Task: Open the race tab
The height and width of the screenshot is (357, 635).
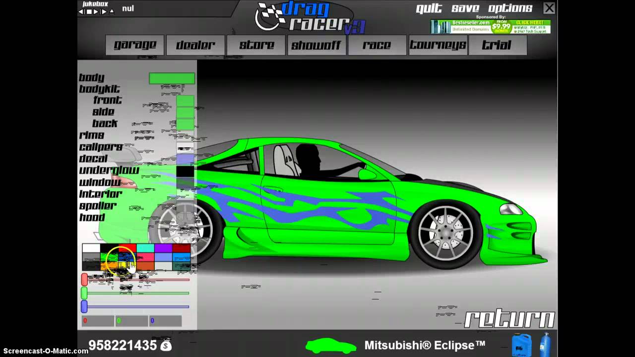Action: (x=377, y=45)
